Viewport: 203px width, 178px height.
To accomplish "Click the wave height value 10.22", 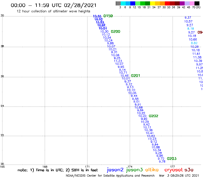I will tap(141, 113).
